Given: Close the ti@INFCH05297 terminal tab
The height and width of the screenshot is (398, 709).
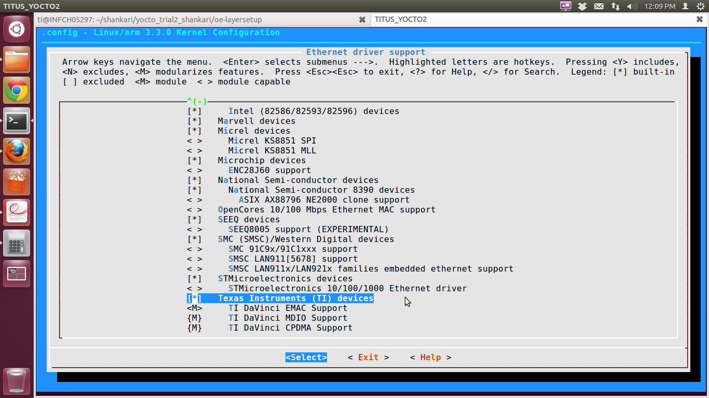Looking at the screenshot, I should 362,20.
